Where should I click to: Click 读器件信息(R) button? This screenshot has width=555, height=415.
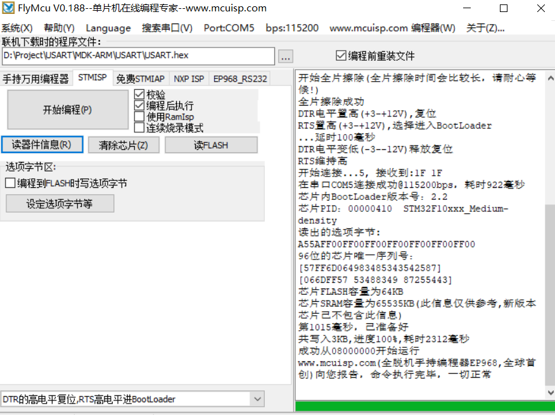42,145
